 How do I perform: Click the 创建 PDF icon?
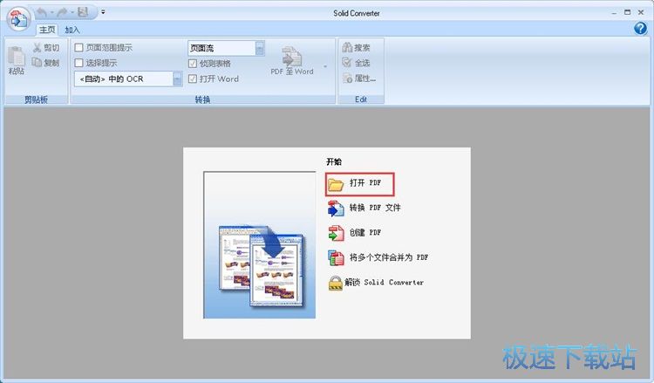pos(336,233)
